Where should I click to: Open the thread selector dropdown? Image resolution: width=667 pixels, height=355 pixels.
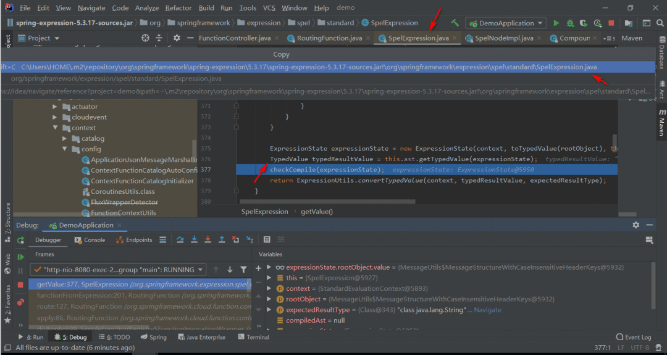tap(118, 270)
